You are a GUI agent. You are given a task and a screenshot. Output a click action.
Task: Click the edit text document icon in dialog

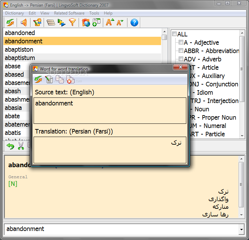[x=49, y=79]
